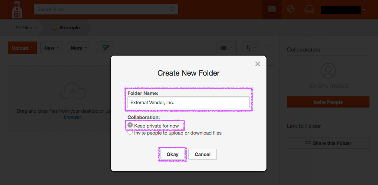
Task: Open the New dropdown menu
Action: click(52, 48)
